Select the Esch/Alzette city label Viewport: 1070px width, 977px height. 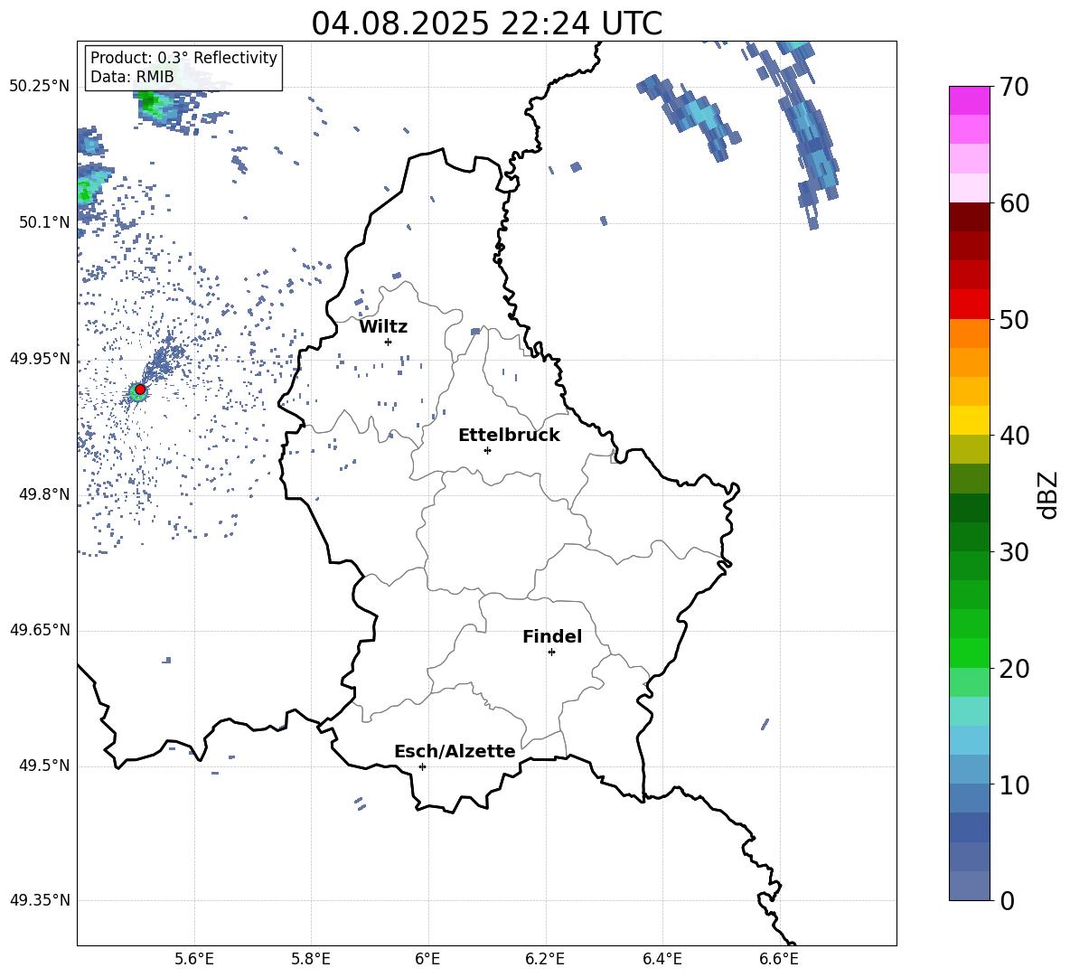tap(455, 751)
